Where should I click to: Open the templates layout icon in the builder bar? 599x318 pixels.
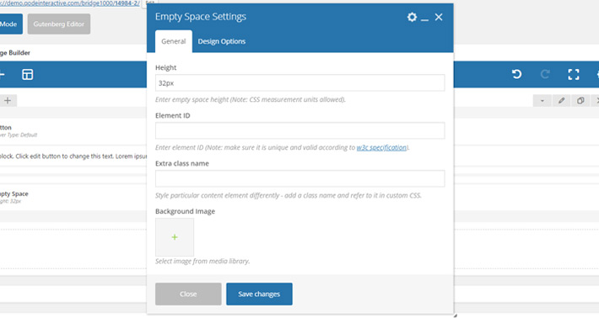tap(28, 74)
